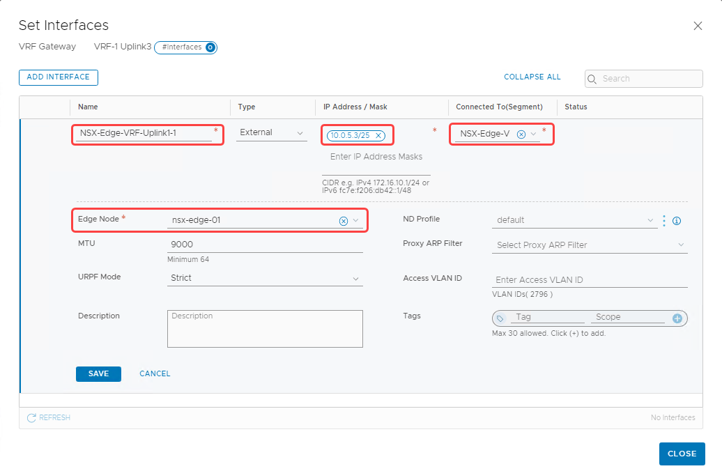Click Collapse All link
The image size is (722, 471).
click(x=532, y=77)
